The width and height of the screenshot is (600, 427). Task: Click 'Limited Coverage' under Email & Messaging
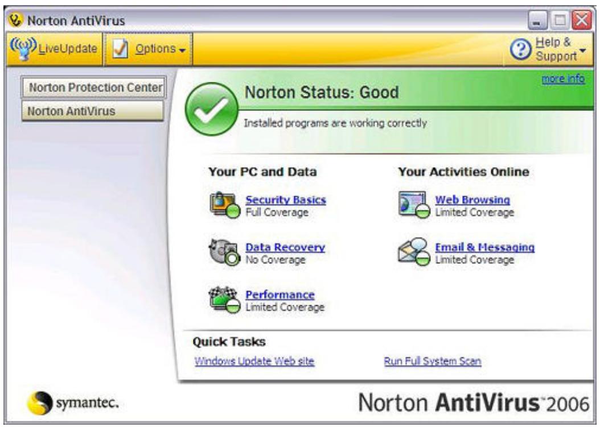coord(475,260)
